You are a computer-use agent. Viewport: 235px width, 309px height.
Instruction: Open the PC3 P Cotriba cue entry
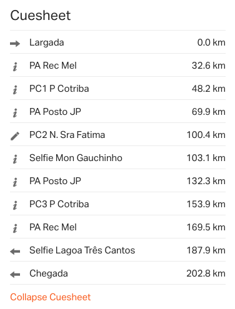117,204
